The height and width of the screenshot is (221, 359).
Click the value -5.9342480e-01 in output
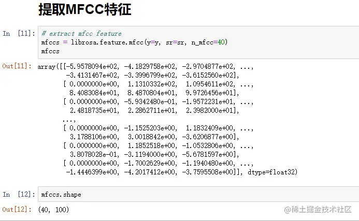(x=150, y=101)
